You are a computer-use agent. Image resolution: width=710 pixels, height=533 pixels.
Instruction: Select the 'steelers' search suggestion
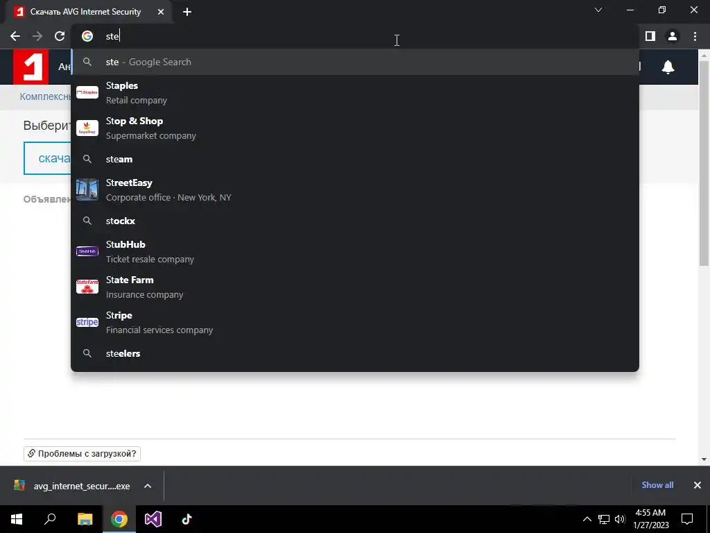[x=355, y=353]
